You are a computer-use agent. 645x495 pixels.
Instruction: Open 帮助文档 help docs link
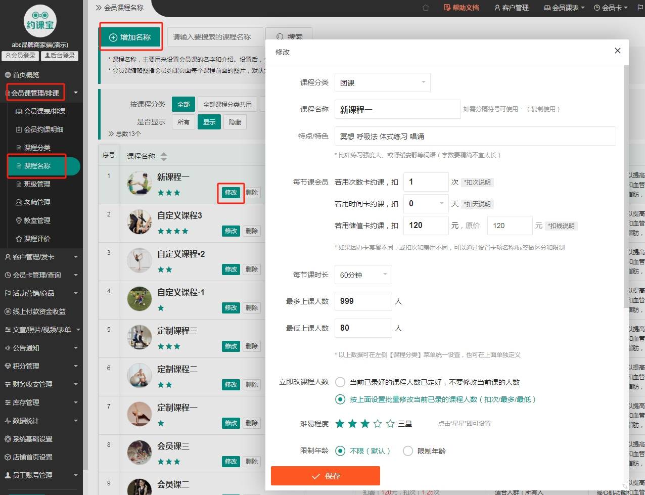click(x=461, y=8)
